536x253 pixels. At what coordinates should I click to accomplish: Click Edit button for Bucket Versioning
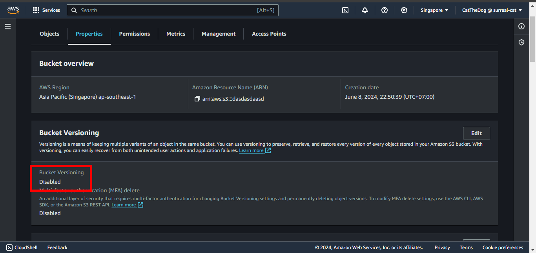tap(476, 133)
